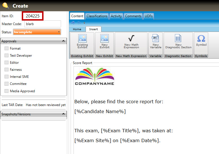This screenshot has height=154, width=219.
Task: Collapse the Snapshots/Versions panel
Action: (x=64, y=114)
